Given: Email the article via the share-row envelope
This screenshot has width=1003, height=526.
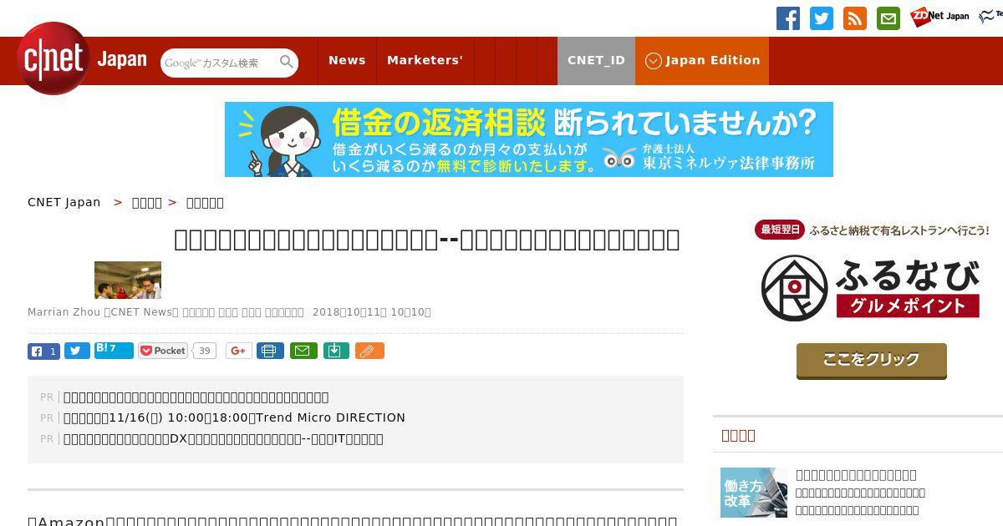Looking at the screenshot, I should pyautogui.click(x=303, y=351).
